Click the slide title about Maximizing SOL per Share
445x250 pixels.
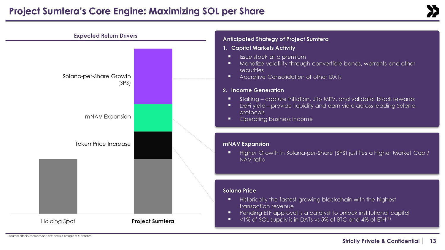pos(137,11)
